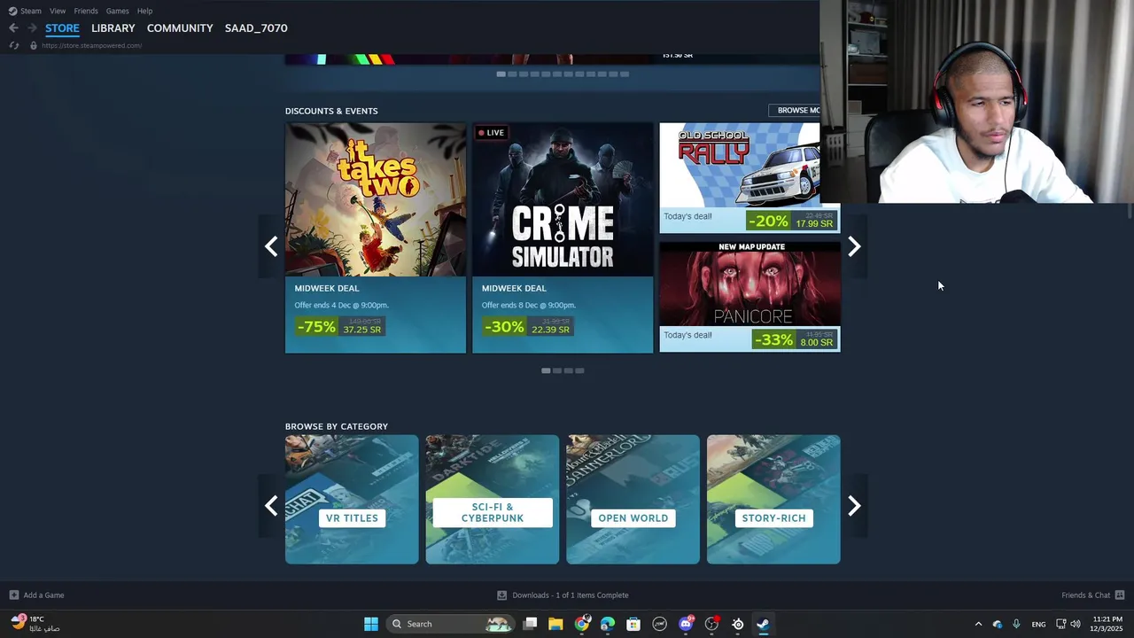Select last discounts carousel page dot
This screenshot has height=638, width=1134.
coord(579,370)
